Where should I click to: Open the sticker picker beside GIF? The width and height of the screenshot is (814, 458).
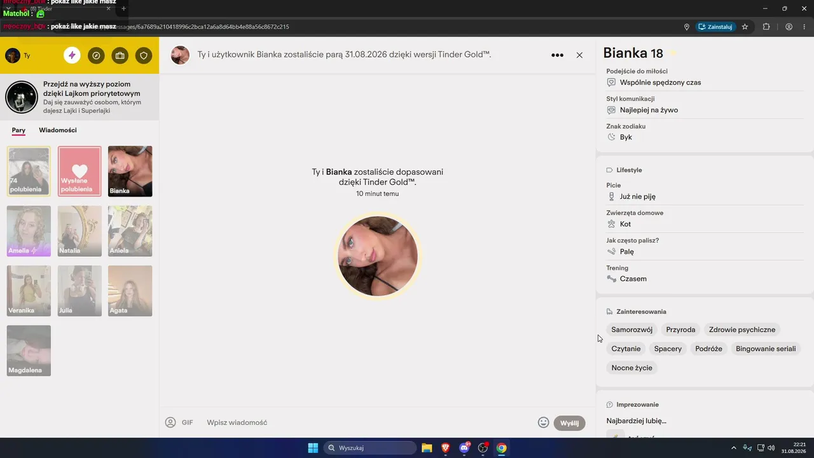point(170,422)
